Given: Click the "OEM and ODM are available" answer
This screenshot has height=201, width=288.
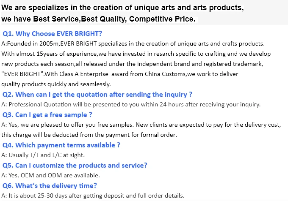Looking at the screenshot, I should (51, 175).
